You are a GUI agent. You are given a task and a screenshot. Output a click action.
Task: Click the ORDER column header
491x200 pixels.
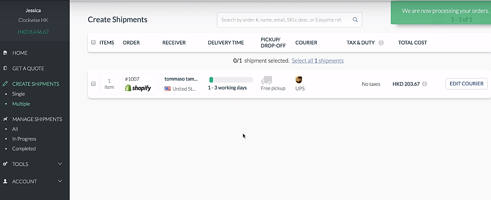(131, 43)
